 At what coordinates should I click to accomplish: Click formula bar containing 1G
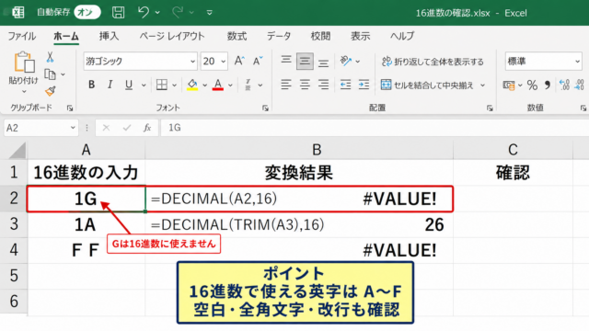click(x=375, y=129)
